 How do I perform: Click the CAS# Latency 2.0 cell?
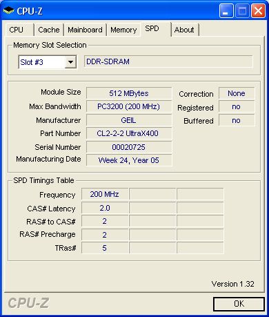click(105, 208)
